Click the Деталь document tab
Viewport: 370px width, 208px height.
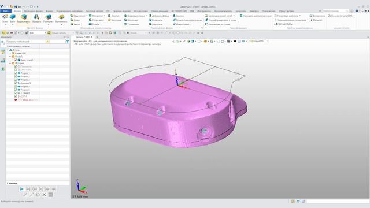(x=82, y=37)
